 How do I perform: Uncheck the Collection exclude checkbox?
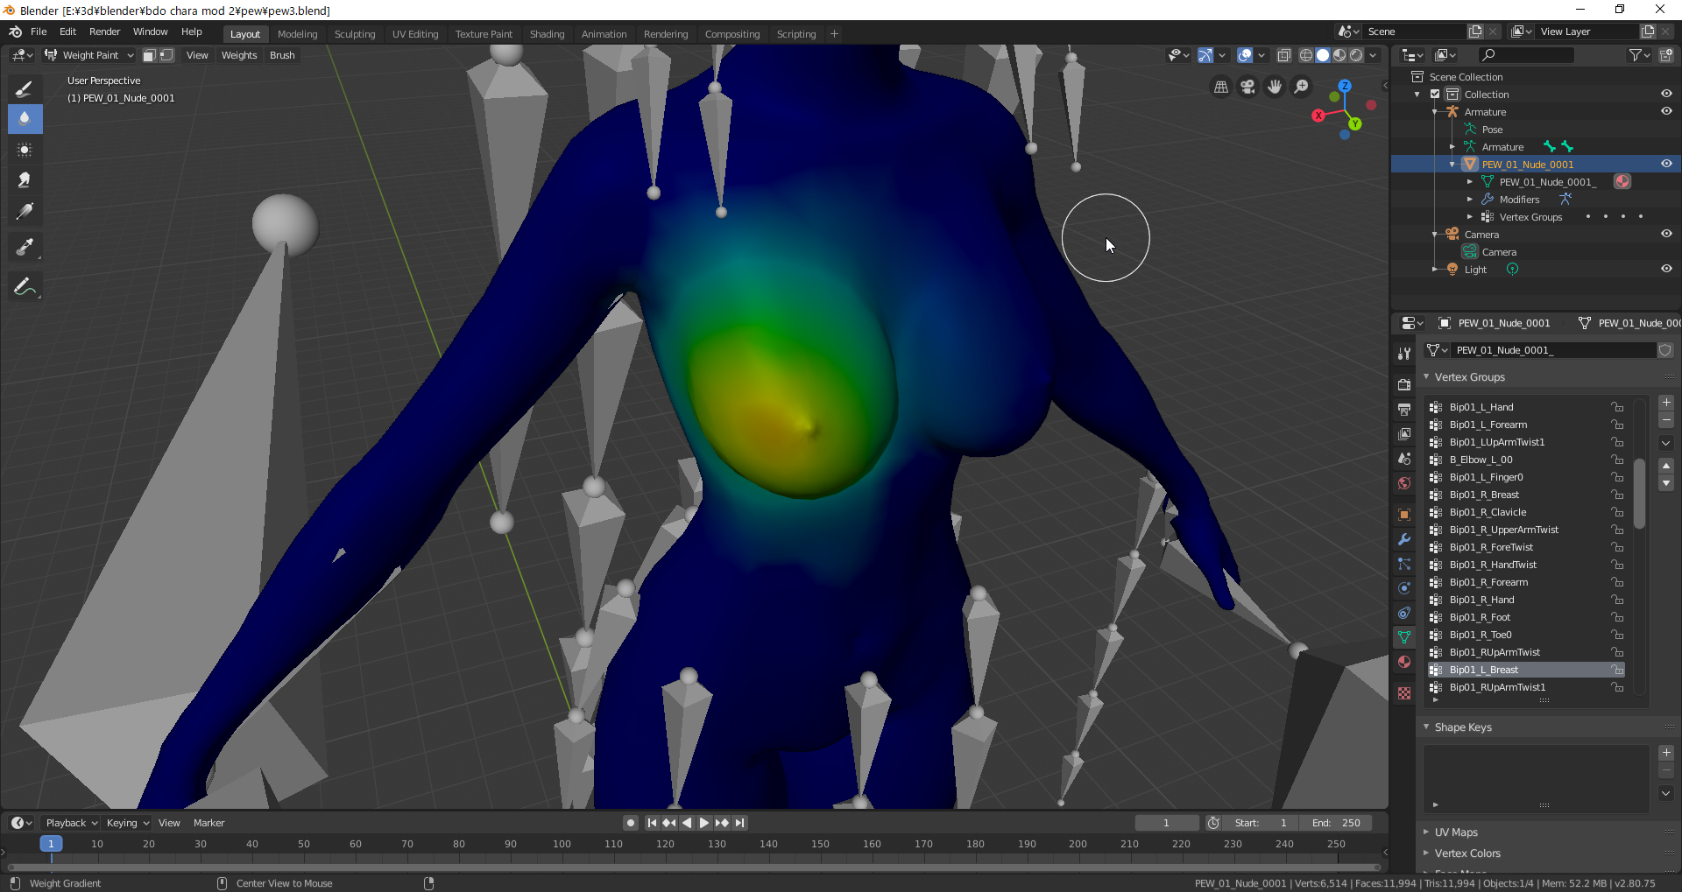(x=1435, y=94)
